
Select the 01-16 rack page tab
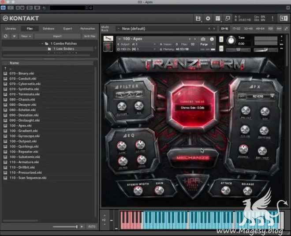(224, 29)
